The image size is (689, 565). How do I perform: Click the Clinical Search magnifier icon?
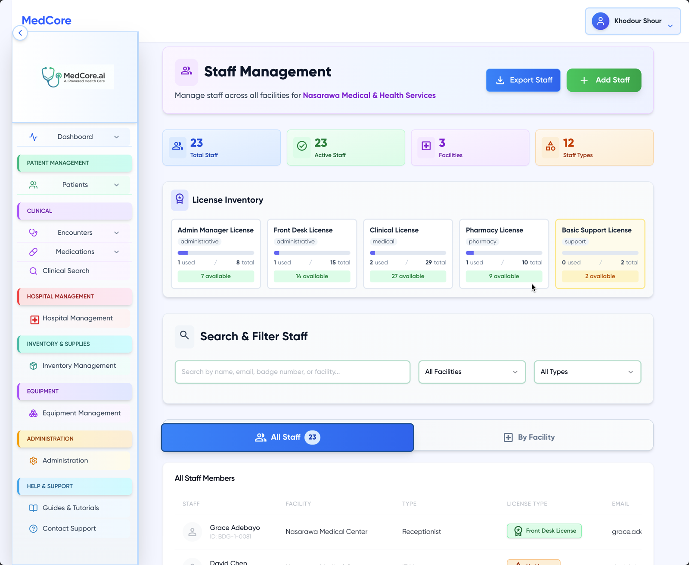coord(33,271)
